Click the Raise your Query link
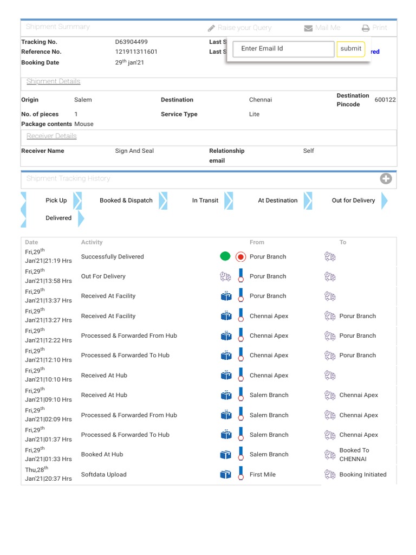Image resolution: width=416 pixels, height=555 pixels. point(244,28)
